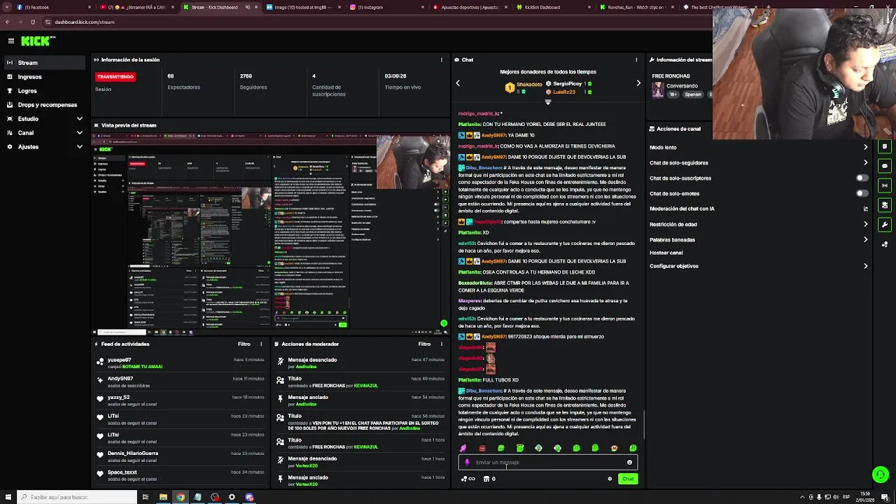Click TRANSMITIENDO status badge
Viewport: 896px width, 504px height.
click(115, 77)
